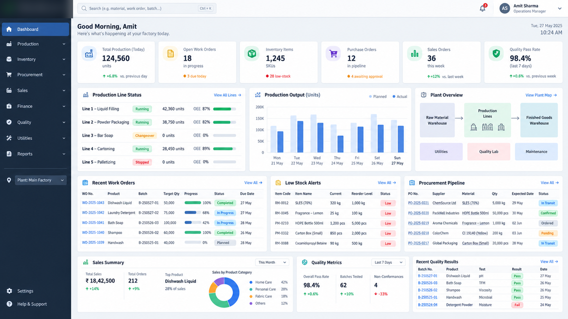Click the search magnifier icon
This screenshot has width=568, height=319.
click(x=84, y=9)
